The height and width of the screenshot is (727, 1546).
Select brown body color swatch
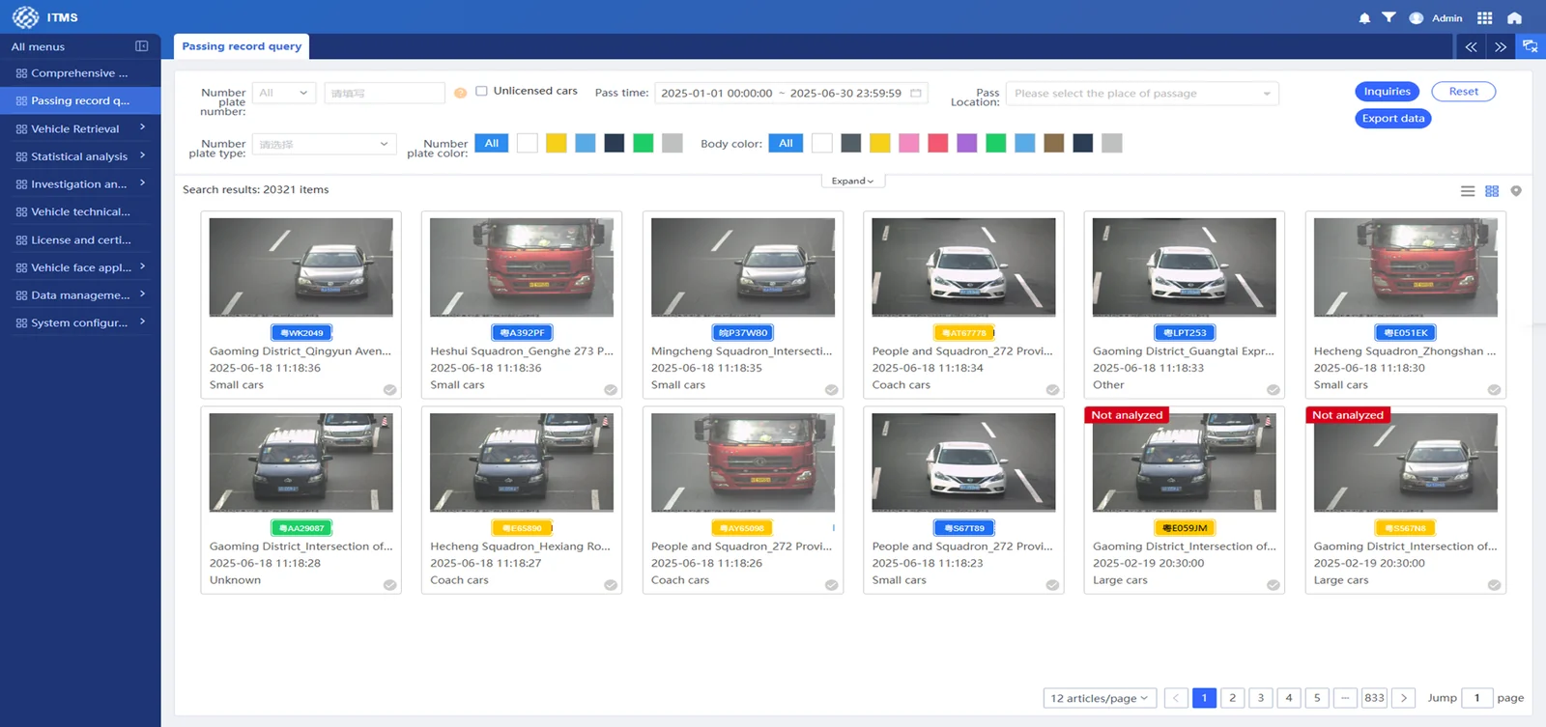click(1054, 143)
